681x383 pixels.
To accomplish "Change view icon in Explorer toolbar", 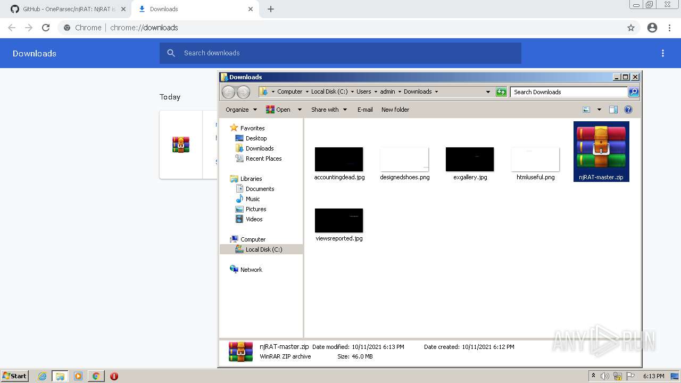I will coord(586,110).
